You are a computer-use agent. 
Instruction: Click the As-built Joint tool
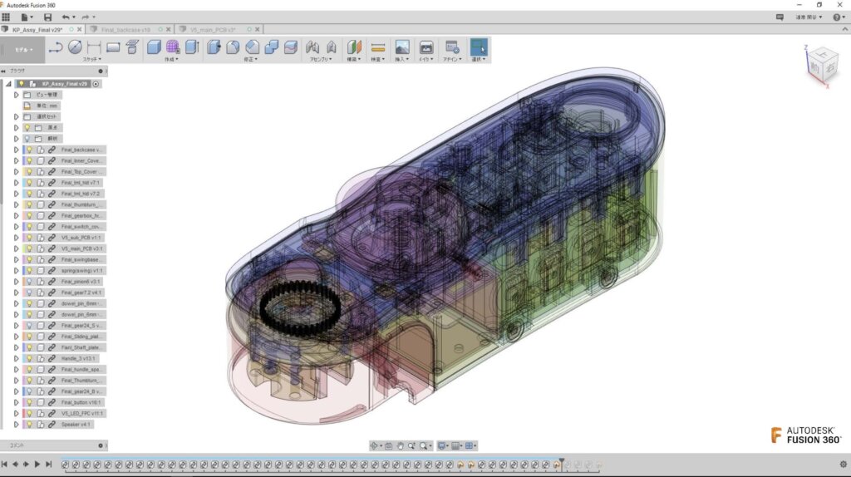click(331, 47)
